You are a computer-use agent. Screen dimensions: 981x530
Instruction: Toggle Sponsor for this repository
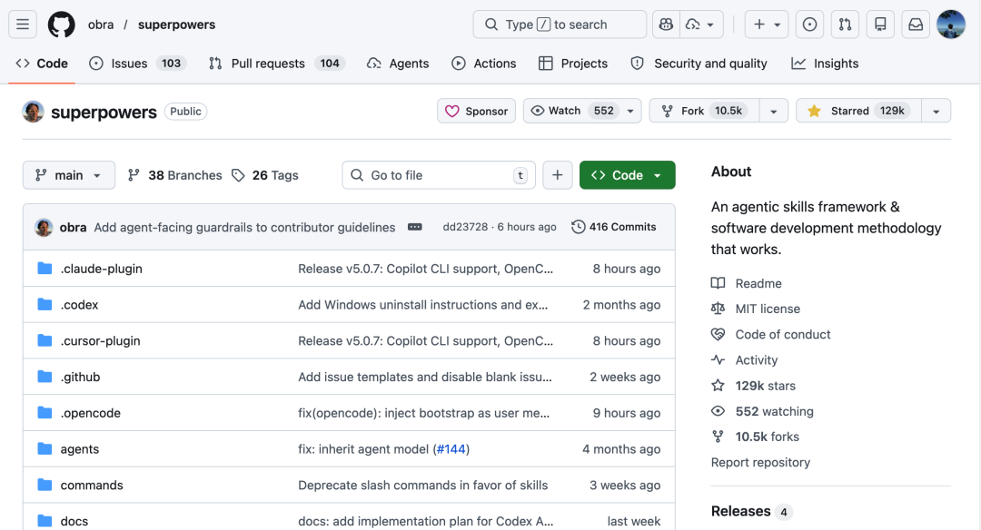pos(476,110)
